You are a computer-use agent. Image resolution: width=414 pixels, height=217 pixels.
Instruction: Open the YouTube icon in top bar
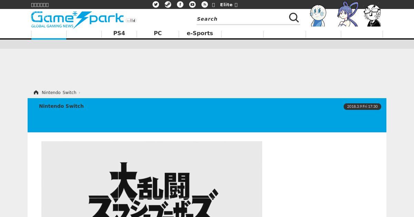coord(193,4)
